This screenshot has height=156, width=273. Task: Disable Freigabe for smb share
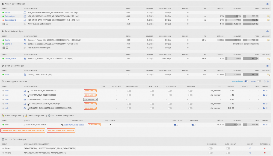click(194, 125)
